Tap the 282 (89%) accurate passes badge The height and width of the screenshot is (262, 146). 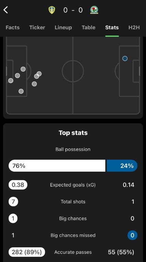pos(27,252)
